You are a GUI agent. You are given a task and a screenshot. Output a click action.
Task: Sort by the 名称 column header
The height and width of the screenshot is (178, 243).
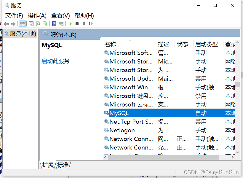tap(130, 44)
